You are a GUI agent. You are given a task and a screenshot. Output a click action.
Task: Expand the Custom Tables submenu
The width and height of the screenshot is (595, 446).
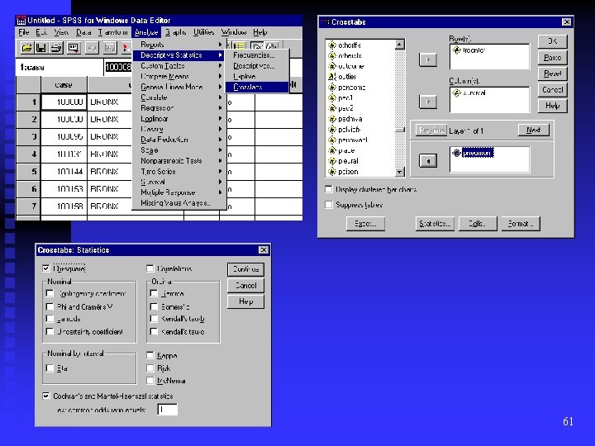[x=179, y=65]
